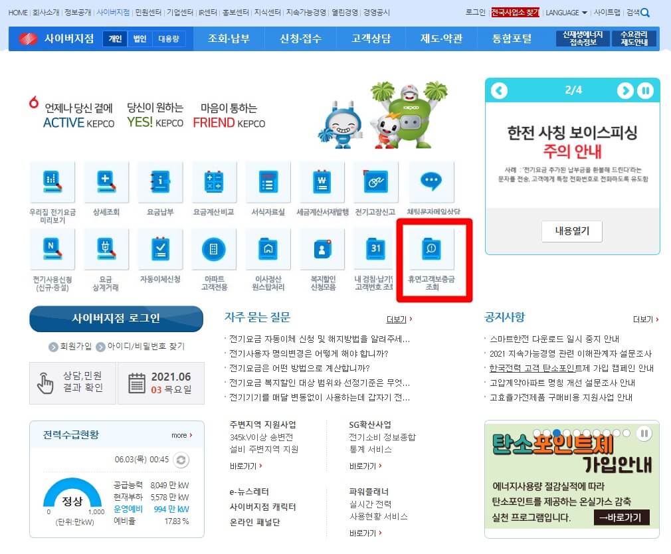
Task: Open 우리집 전기요금 미리보기 icon
Action: [x=52, y=182]
